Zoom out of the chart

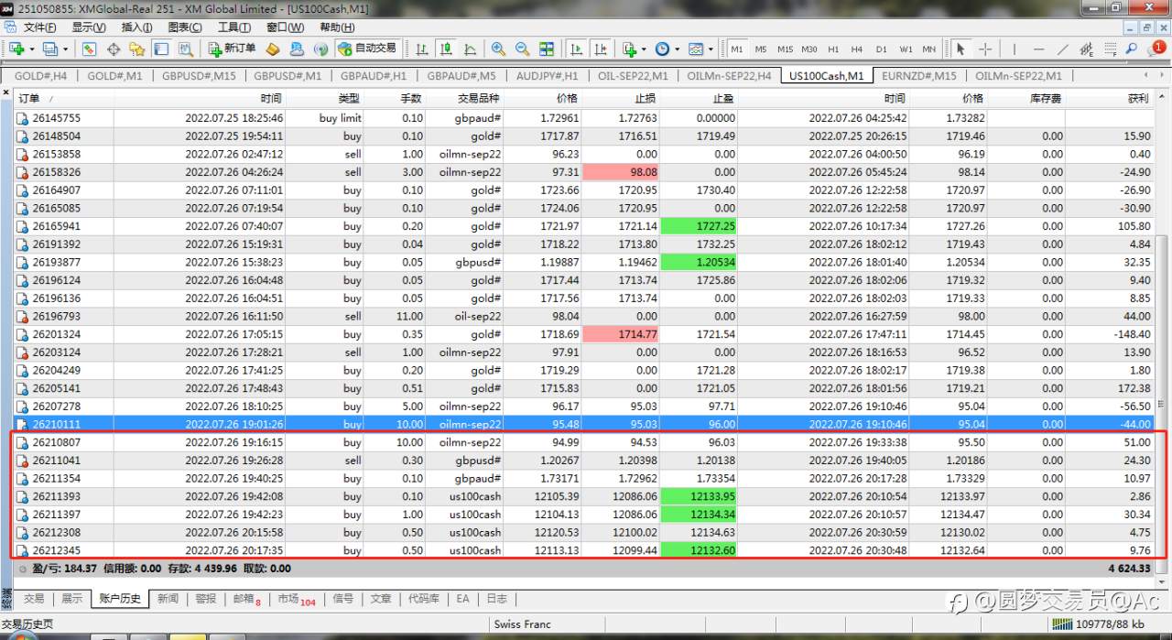point(522,49)
